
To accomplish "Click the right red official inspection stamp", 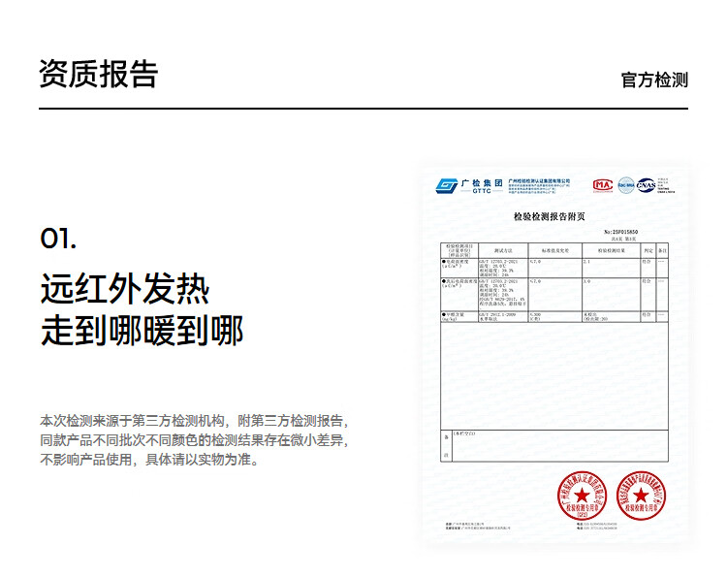I will (x=641, y=496).
